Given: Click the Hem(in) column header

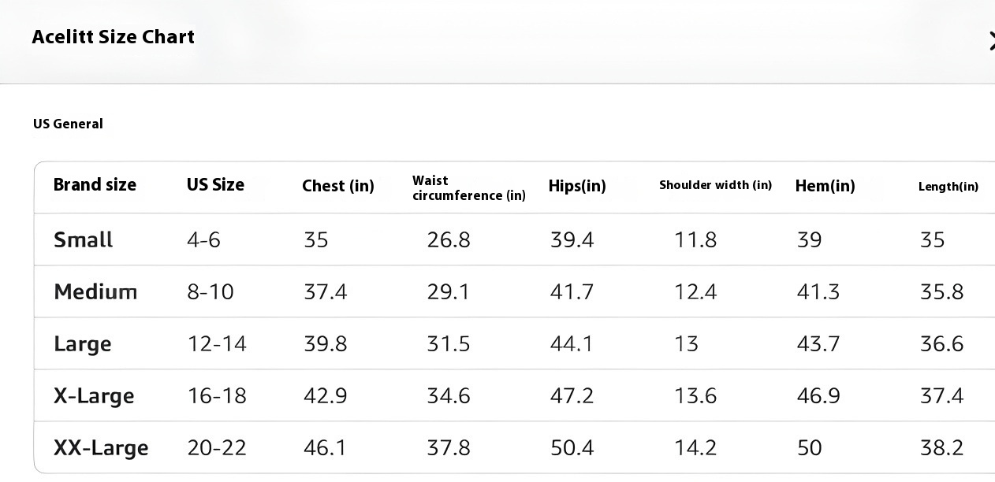Looking at the screenshot, I should [825, 186].
